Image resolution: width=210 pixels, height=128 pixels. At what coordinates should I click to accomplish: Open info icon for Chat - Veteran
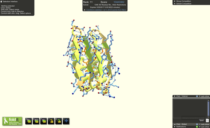pyautogui.click(x=197, y=96)
